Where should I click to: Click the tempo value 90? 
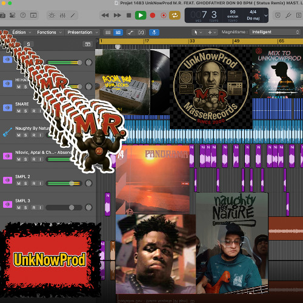pos(233,12)
